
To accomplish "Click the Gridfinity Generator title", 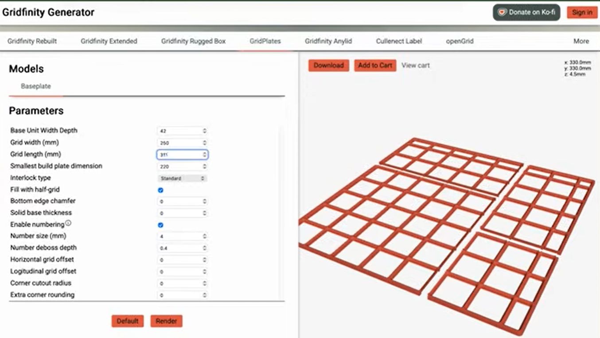I will click(48, 12).
